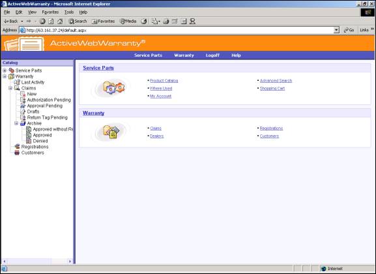Open the Warranty section heading link
Screen dimensions: 376x274
(x=94, y=113)
